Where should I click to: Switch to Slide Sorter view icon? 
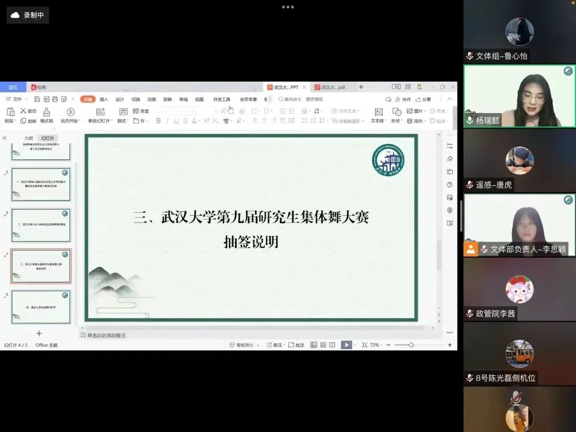(323, 345)
